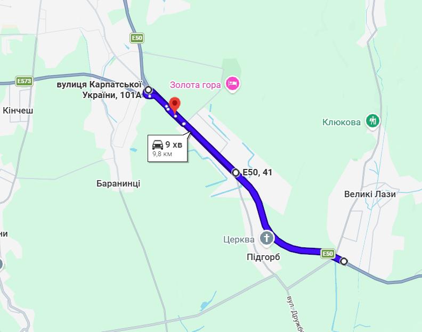Select the E50, 41 midpoint waypoint circle
The image size is (422, 332).
pos(236,172)
